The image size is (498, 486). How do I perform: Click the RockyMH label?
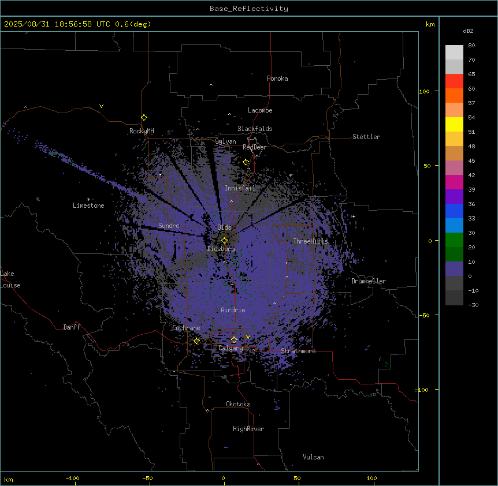pos(142,131)
